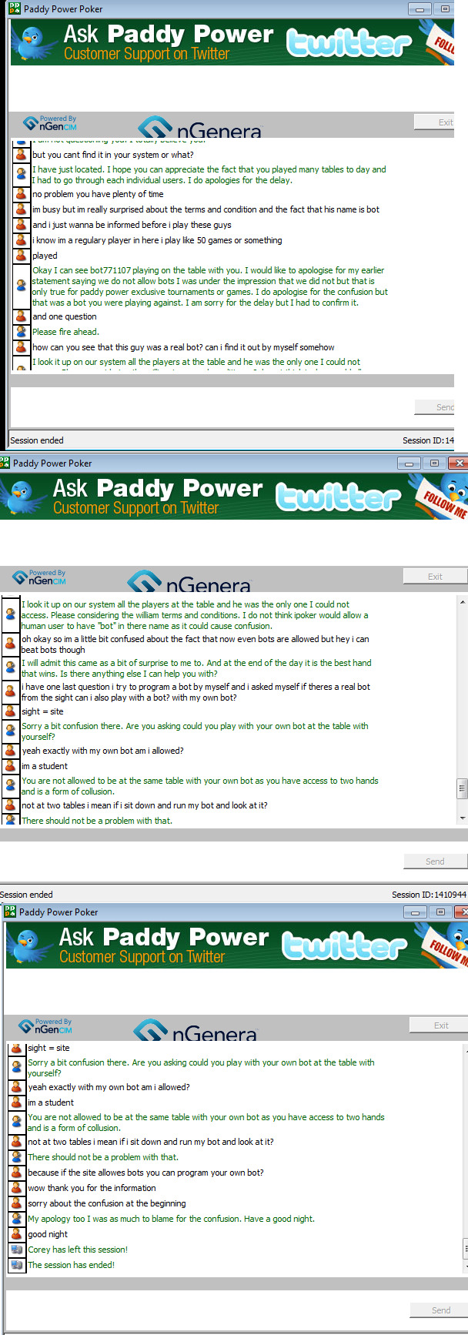Click avatar beside 'i know im a regulary player'
This screenshot has width=468, height=1335.
[22, 240]
